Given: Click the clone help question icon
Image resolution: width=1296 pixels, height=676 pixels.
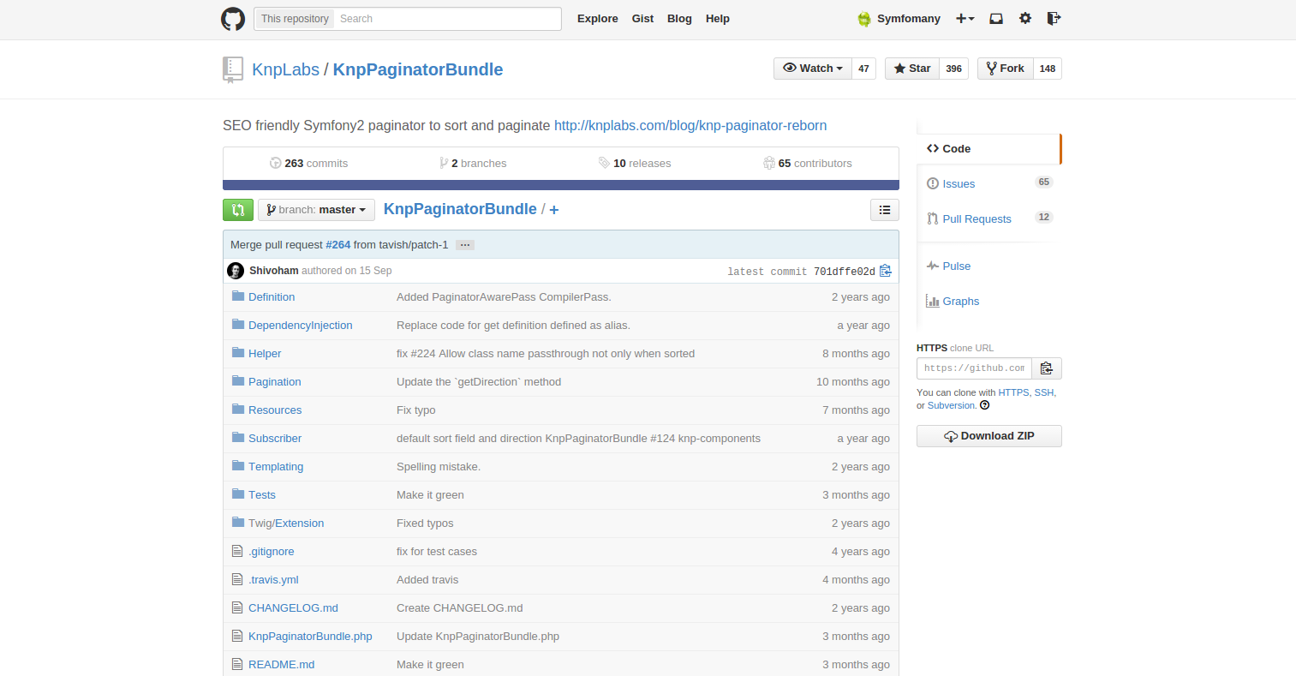Looking at the screenshot, I should point(985,405).
